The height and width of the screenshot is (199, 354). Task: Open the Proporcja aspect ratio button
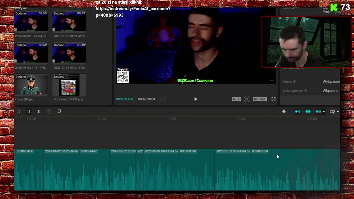[x=260, y=99]
